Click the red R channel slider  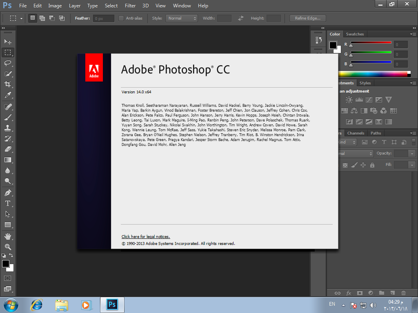[371, 42]
